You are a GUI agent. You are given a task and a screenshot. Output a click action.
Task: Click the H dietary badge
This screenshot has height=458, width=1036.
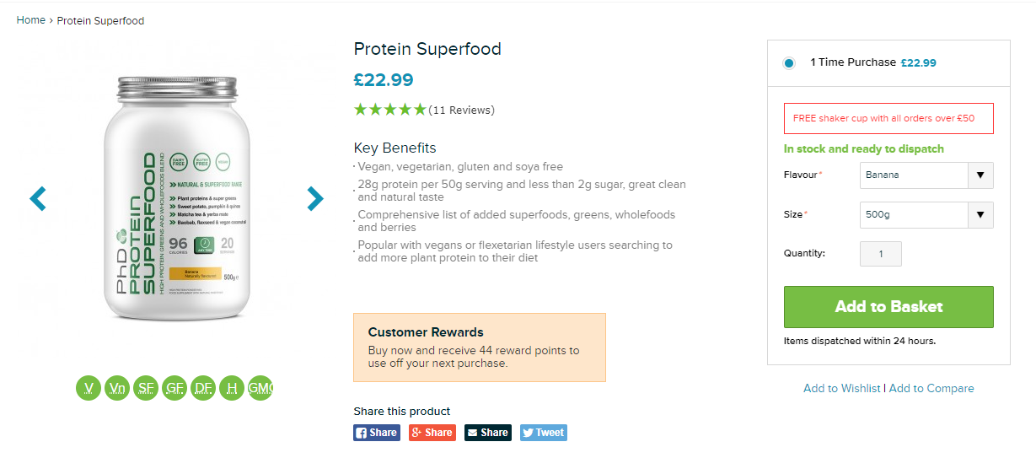click(232, 388)
